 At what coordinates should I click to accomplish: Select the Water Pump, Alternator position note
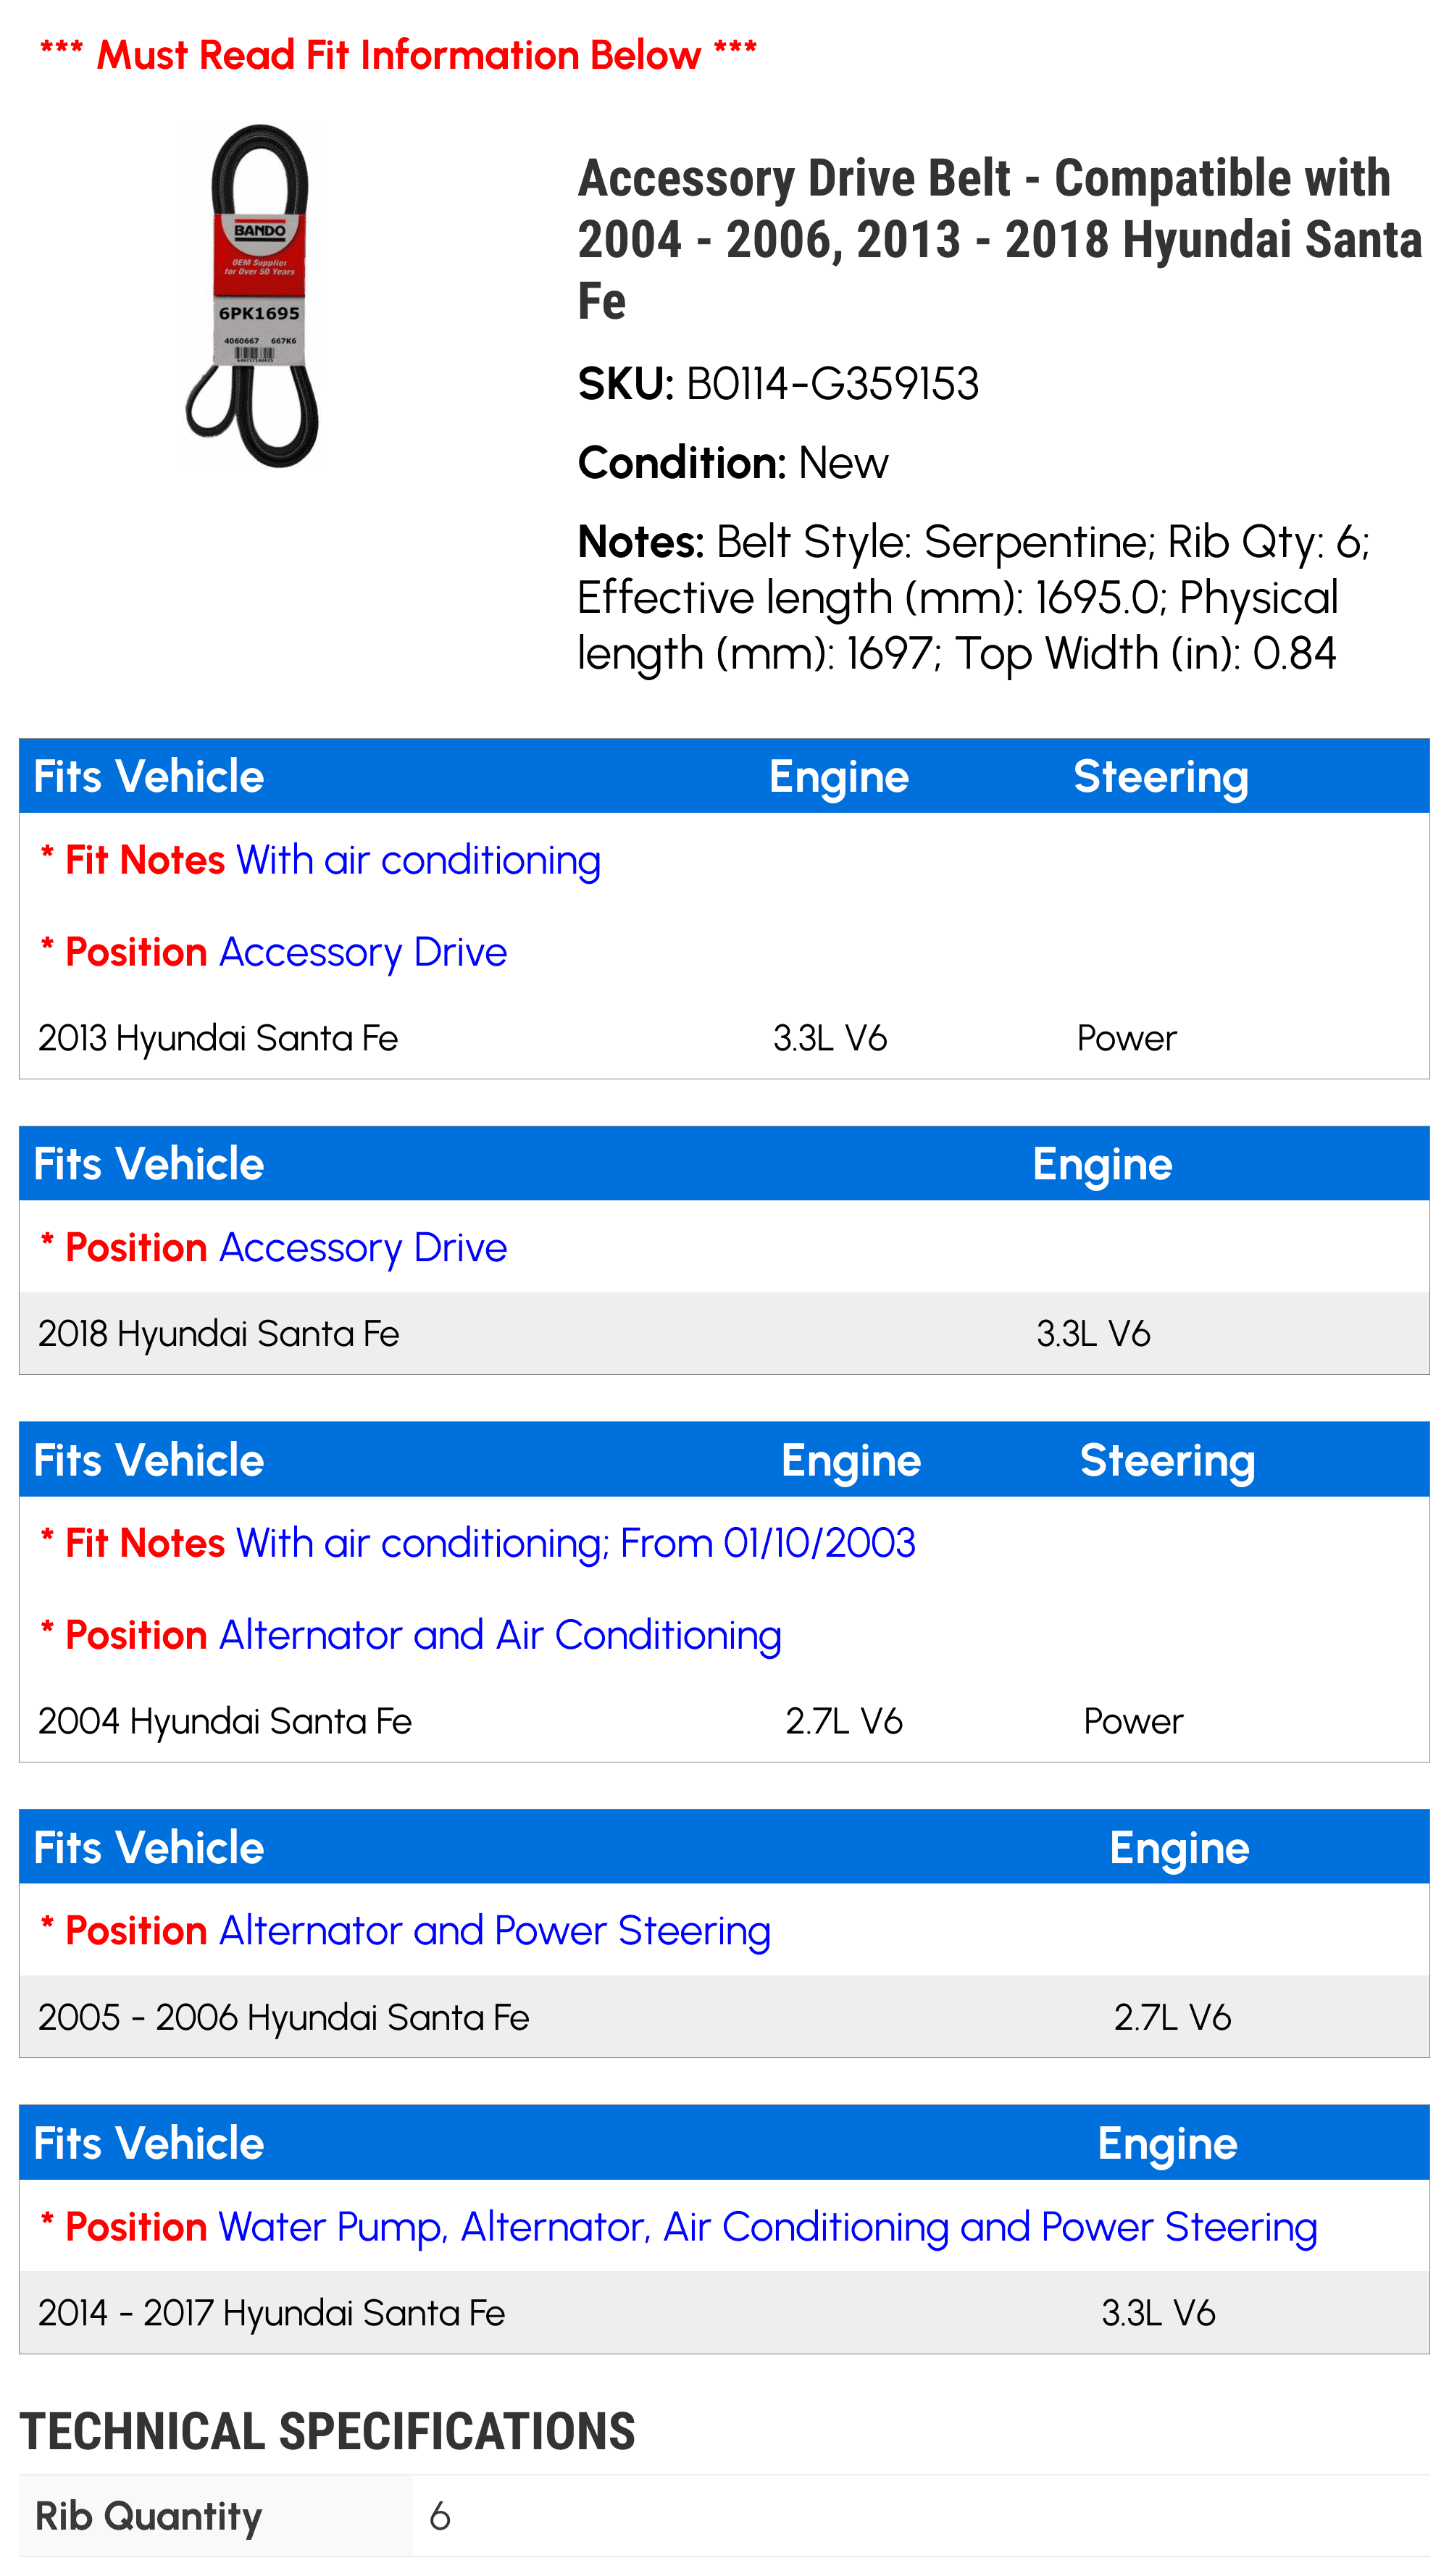pyautogui.click(x=678, y=2227)
